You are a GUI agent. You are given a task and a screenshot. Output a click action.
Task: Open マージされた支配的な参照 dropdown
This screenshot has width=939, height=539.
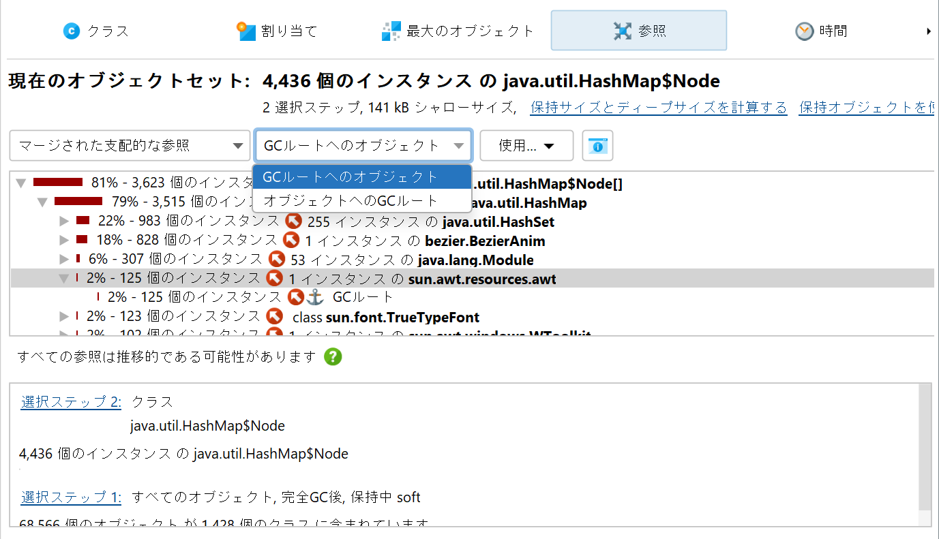130,145
